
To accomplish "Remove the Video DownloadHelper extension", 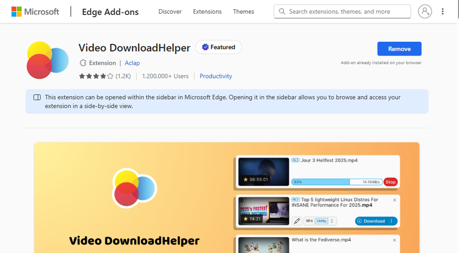I will (x=399, y=49).
